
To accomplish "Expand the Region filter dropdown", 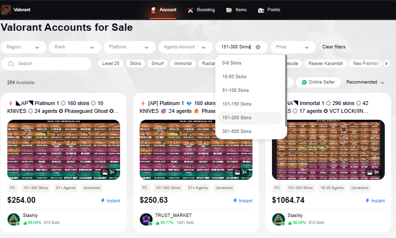I will [23, 47].
